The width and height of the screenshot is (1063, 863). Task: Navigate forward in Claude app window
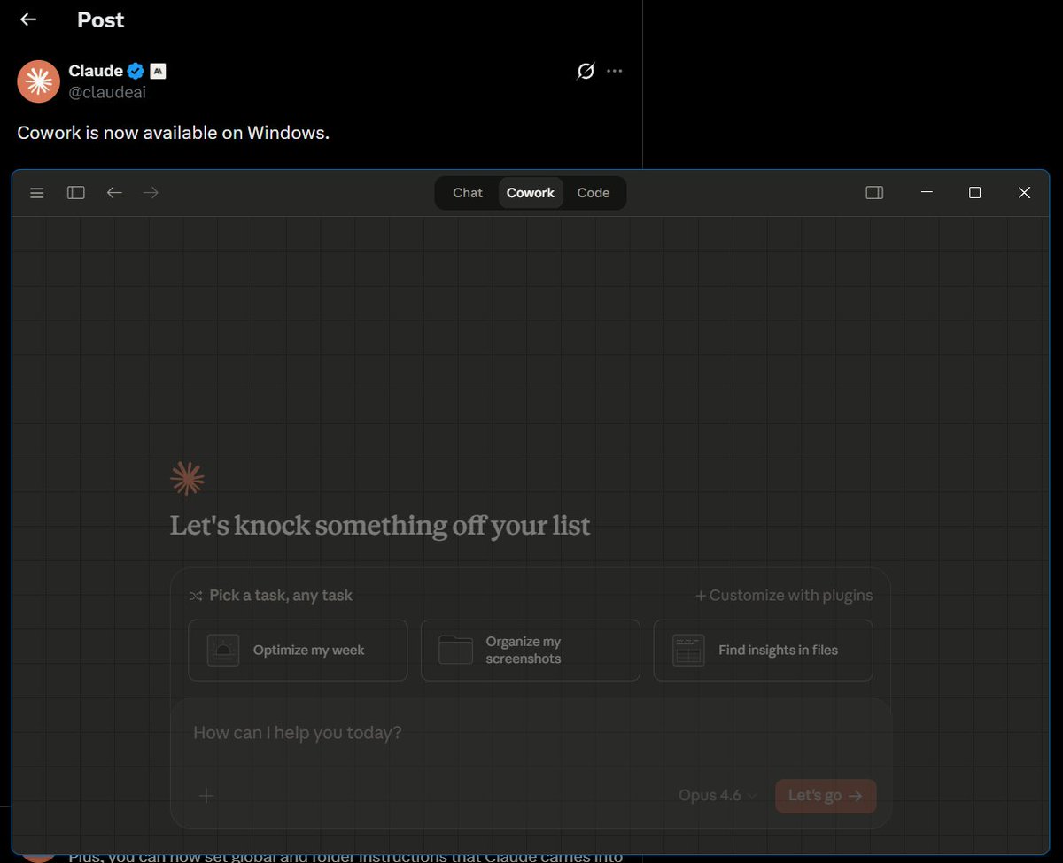tap(151, 192)
